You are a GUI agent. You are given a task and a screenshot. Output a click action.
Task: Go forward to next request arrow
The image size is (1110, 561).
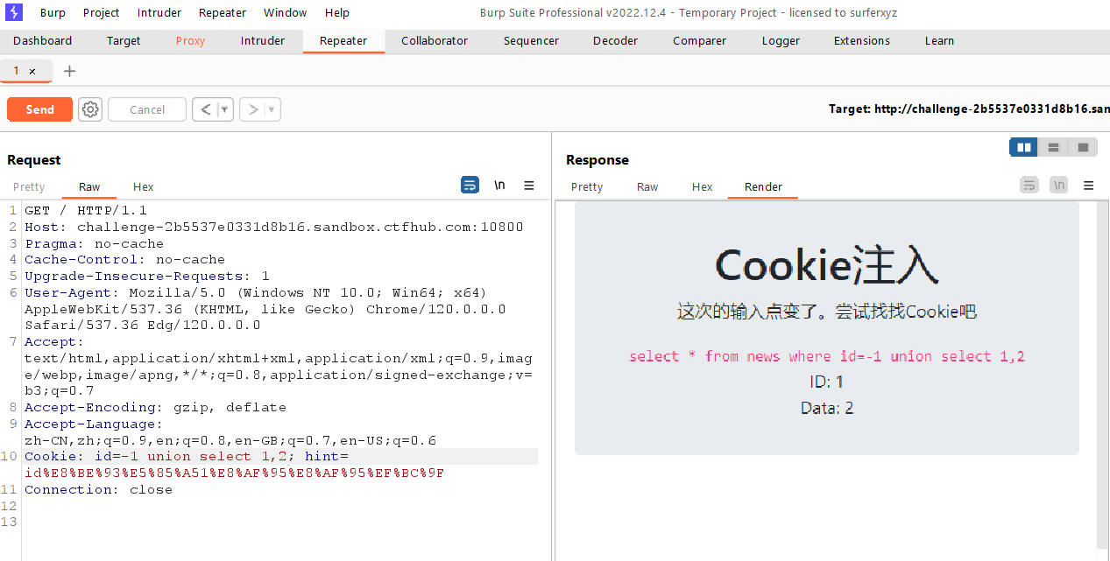(x=253, y=109)
